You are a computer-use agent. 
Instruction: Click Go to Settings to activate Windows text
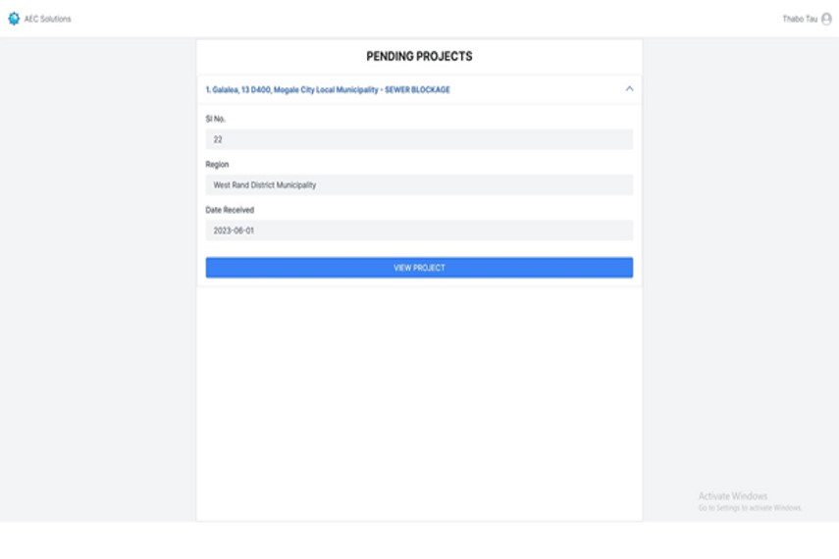pyautogui.click(x=750, y=508)
